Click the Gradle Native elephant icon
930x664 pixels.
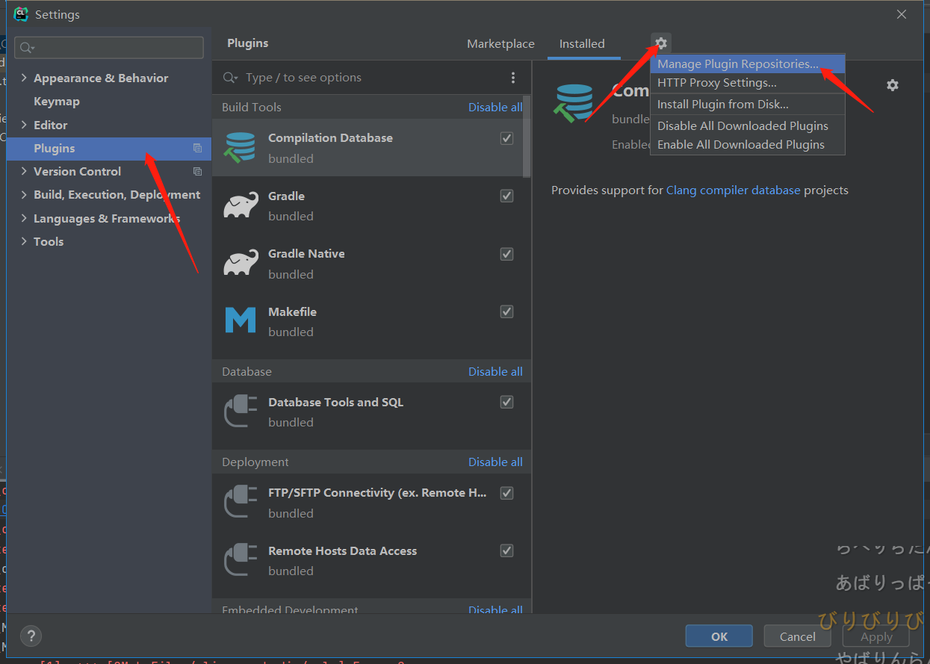241,264
